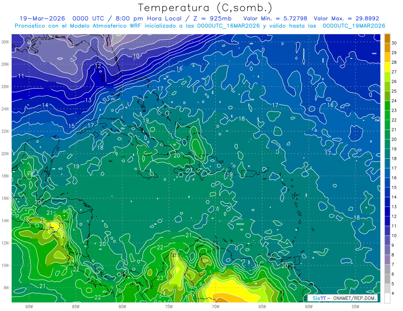Viewport: 403px width, 311px height.
Task: Click the '65W' longitude axis label
Action: (262, 307)
